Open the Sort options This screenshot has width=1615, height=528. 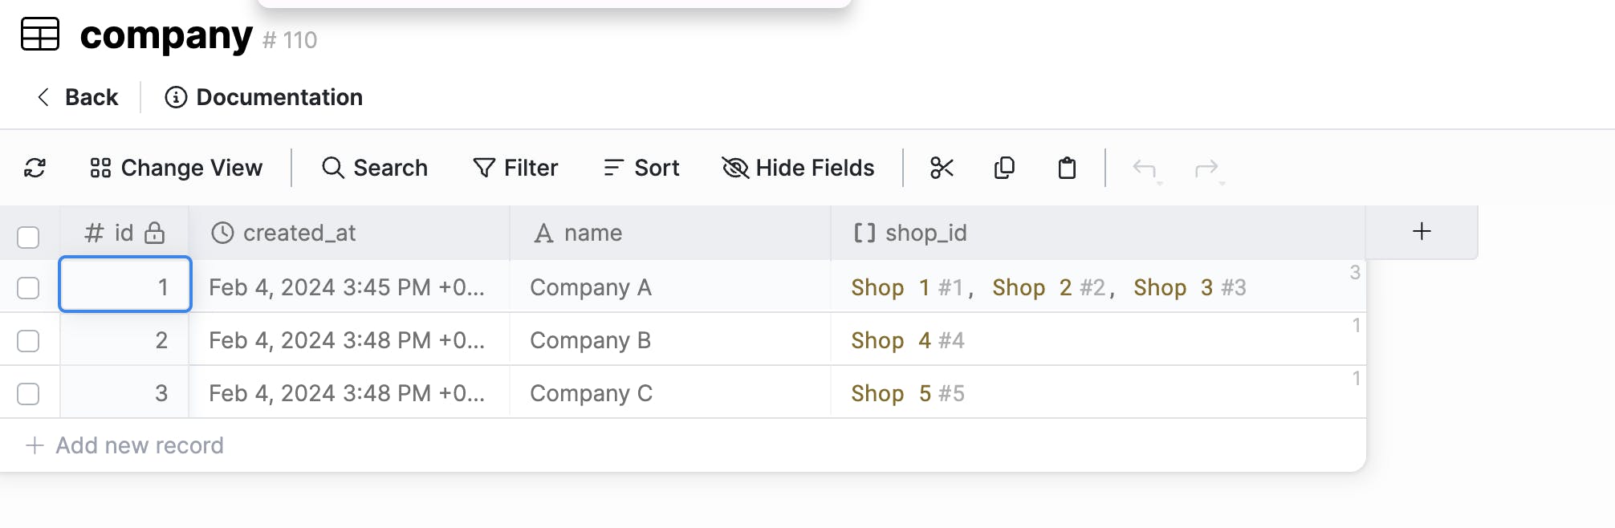(x=641, y=168)
